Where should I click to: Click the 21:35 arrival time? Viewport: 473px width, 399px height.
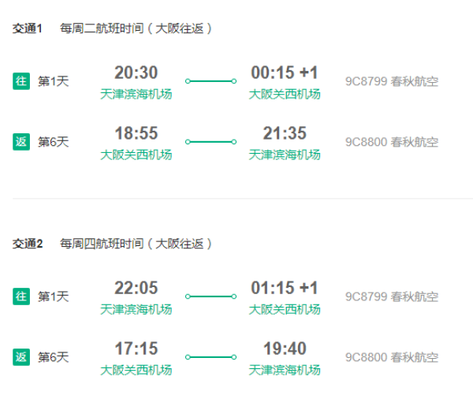285,133
